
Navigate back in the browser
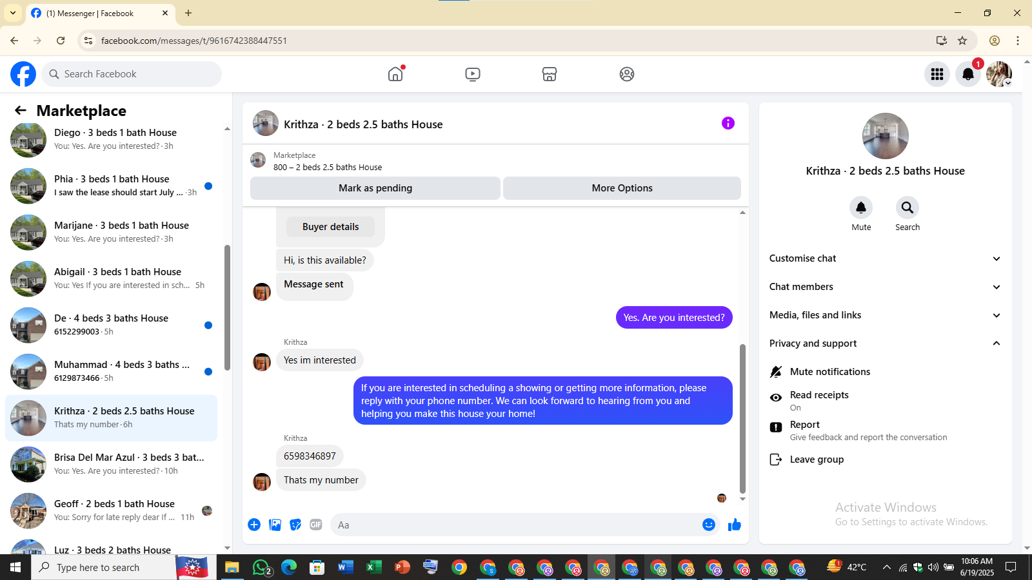coord(14,41)
